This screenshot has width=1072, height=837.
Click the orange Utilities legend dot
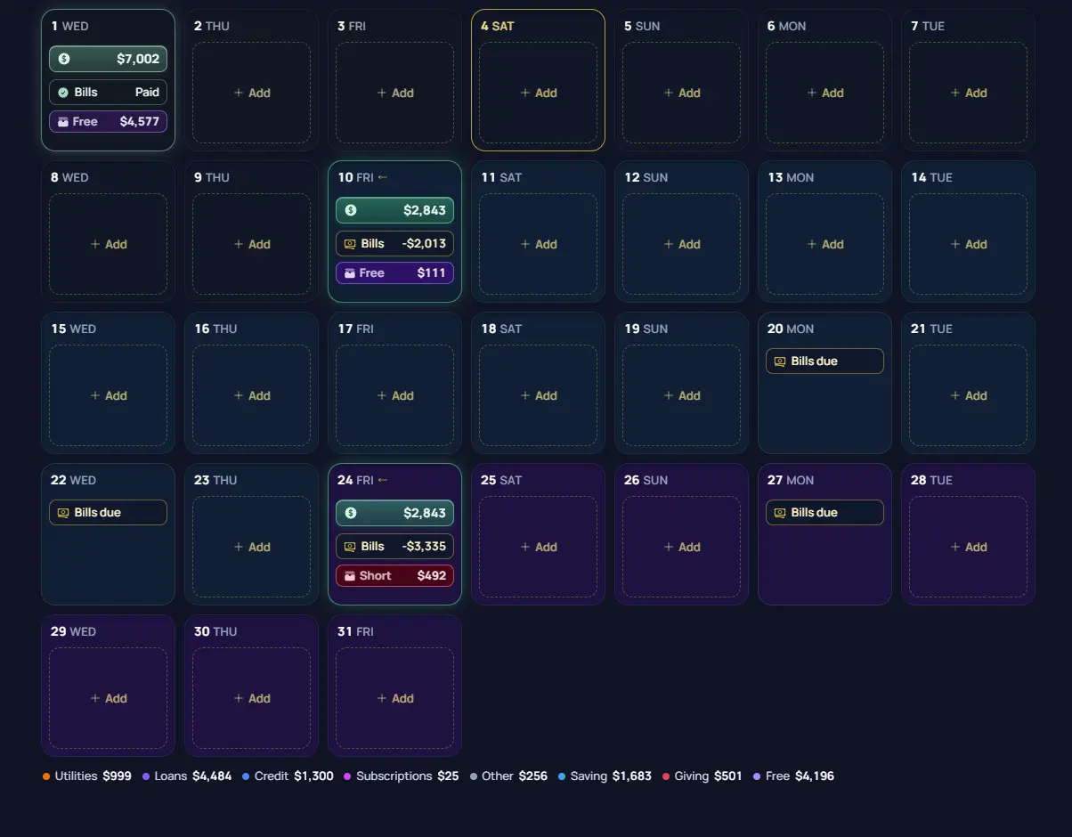point(46,776)
